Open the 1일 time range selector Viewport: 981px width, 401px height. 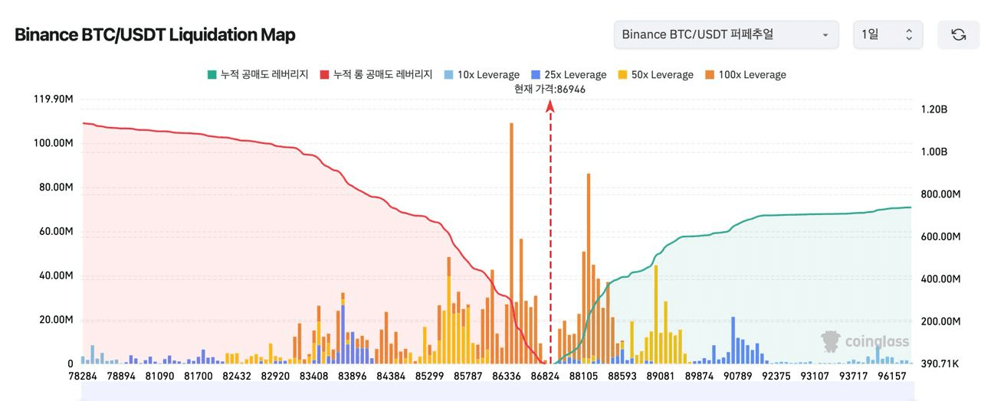tap(887, 34)
